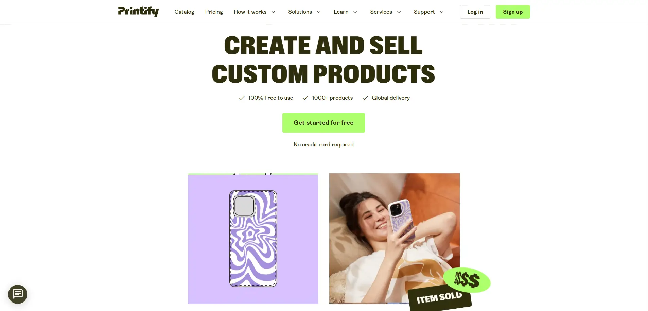Click the green dollar signs badge

467,280
